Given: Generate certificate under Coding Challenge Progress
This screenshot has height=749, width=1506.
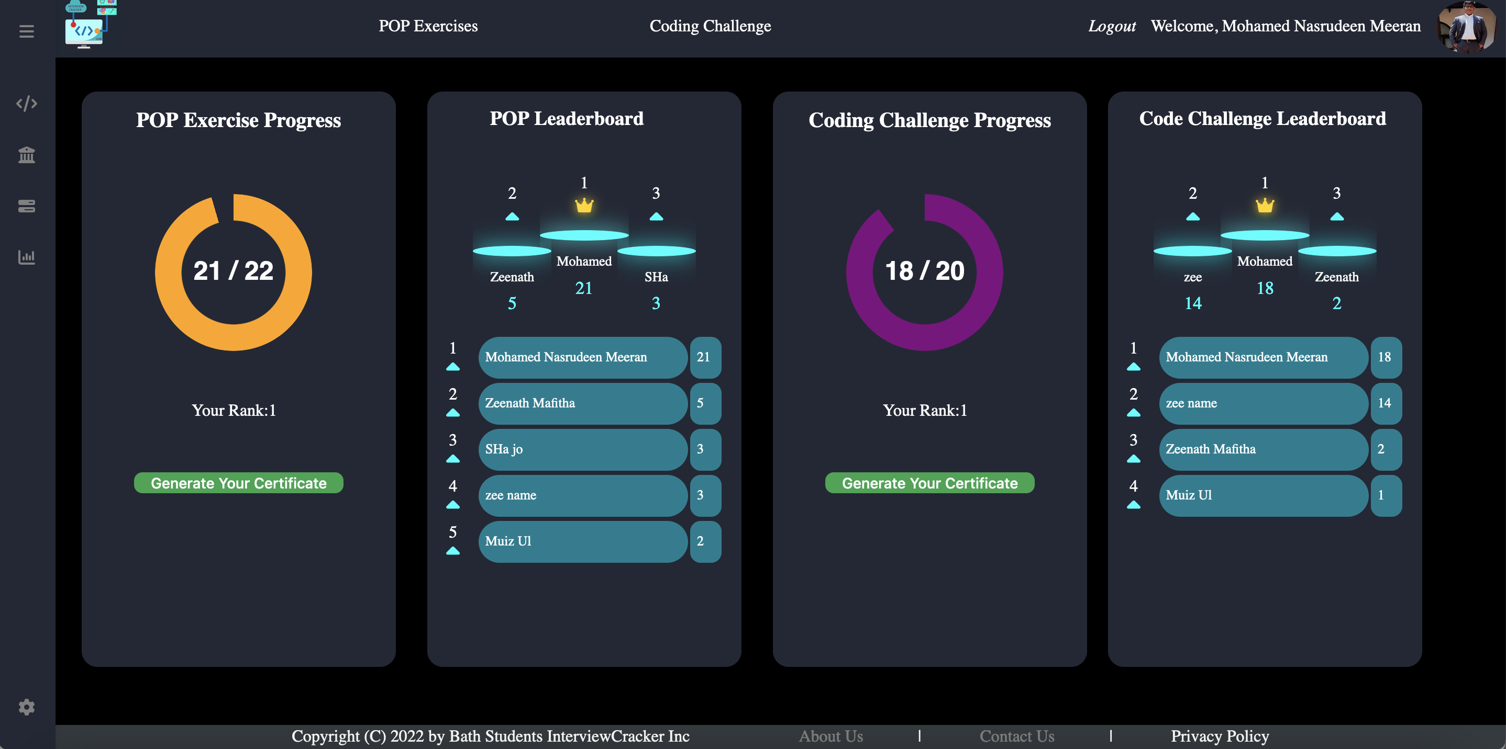Looking at the screenshot, I should point(929,483).
